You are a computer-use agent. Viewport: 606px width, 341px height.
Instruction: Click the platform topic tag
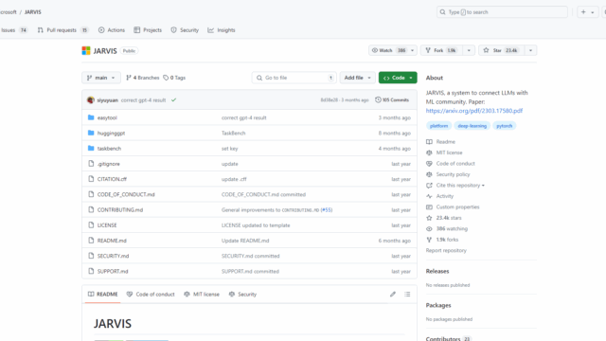point(438,126)
